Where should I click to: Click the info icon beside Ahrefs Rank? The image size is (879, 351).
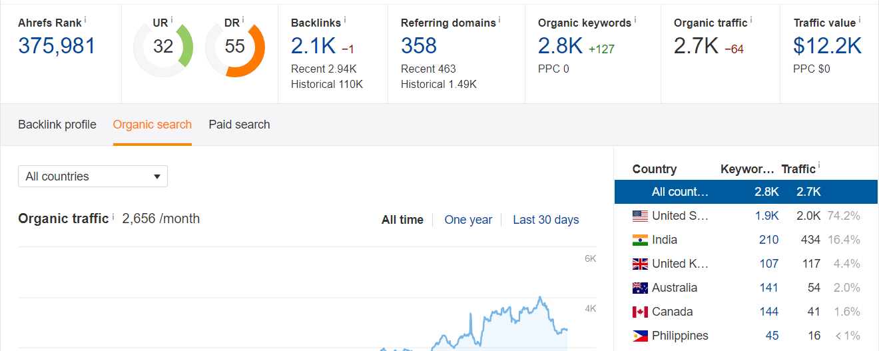pyautogui.click(x=85, y=20)
